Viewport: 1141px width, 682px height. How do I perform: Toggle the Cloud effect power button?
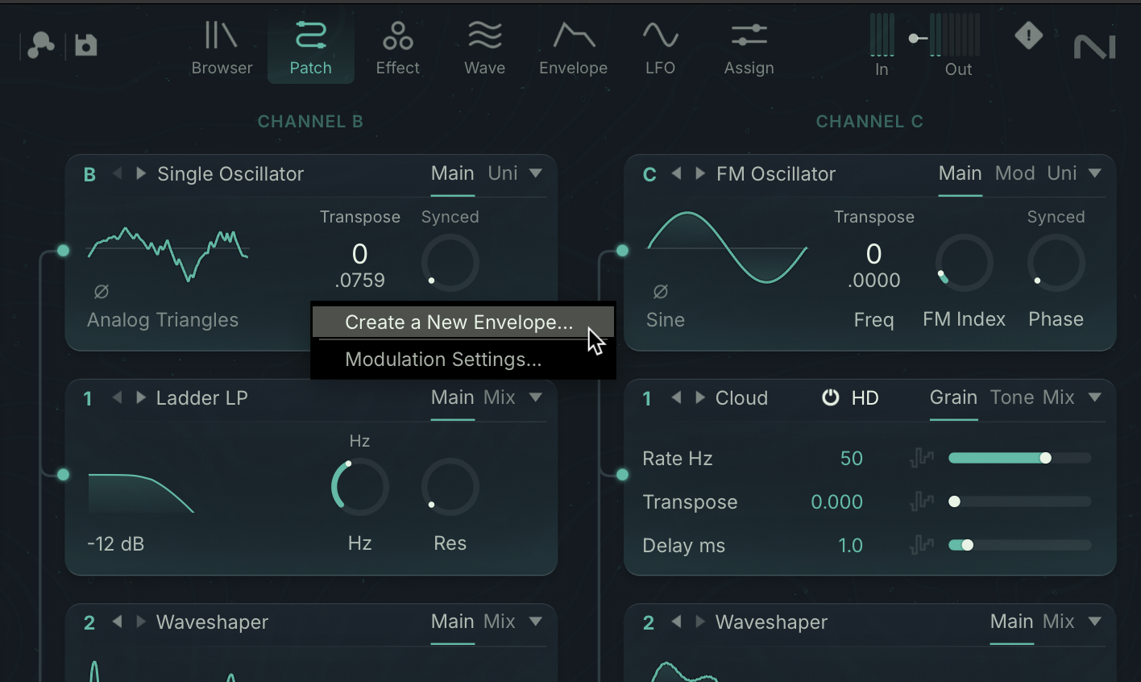click(830, 397)
